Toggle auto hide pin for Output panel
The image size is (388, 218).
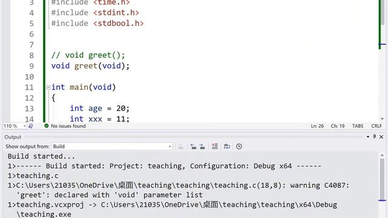[375, 137]
